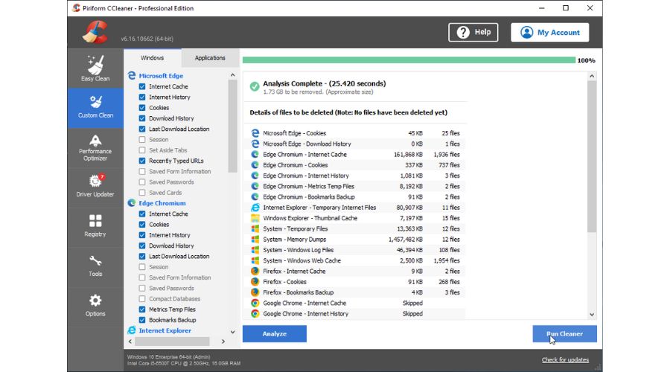Go to the Registry section
Viewport: 670px width, 372px height.
click(95, 226)
